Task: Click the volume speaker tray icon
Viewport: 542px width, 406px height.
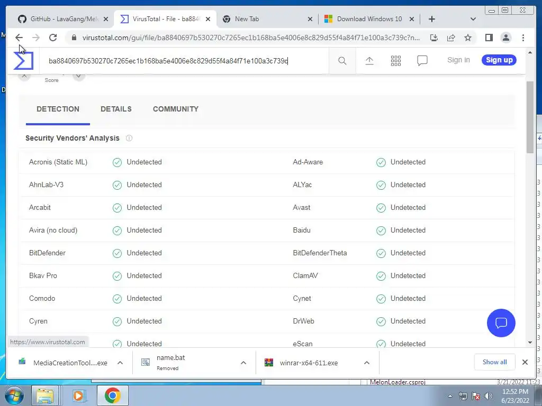Action: point(489,396)
